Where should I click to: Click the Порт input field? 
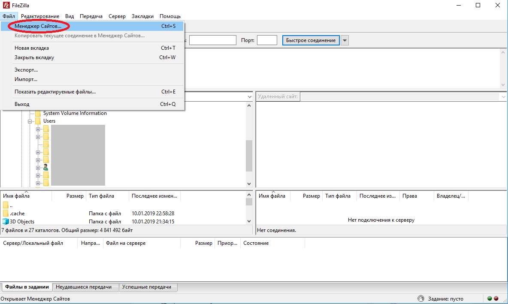[267, 40]
